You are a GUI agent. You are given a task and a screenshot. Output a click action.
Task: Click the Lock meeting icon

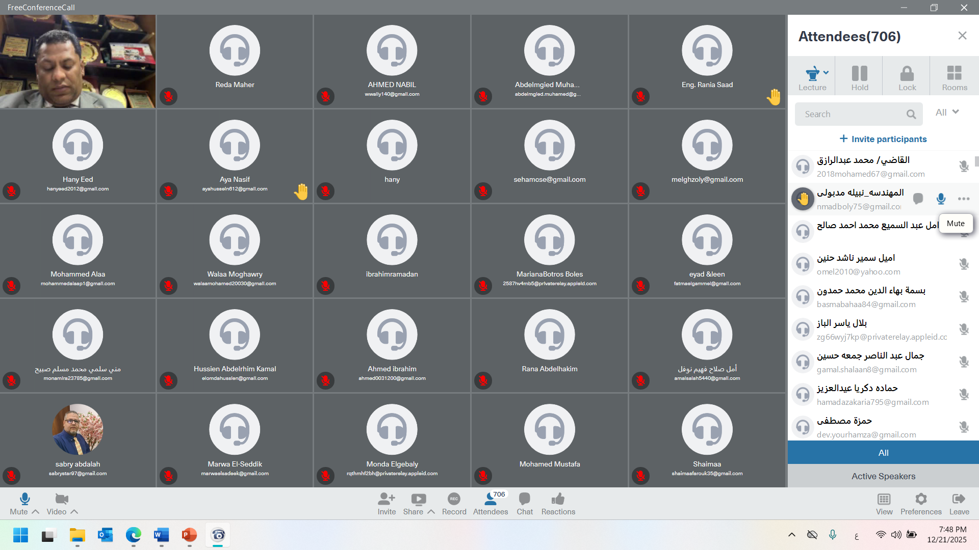(907, 74)
